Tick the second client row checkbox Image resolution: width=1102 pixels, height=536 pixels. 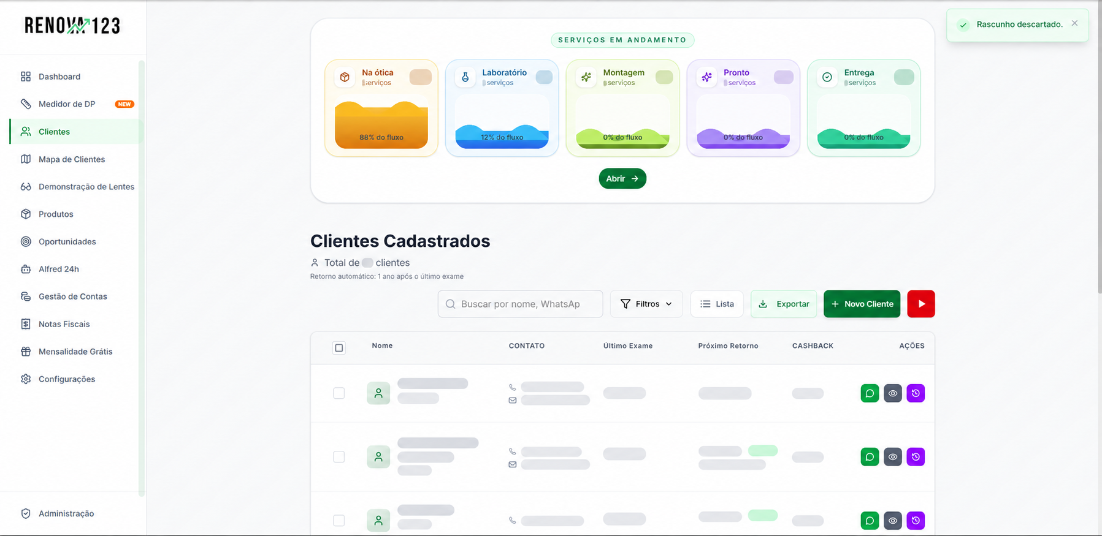(x=339, y=457)
